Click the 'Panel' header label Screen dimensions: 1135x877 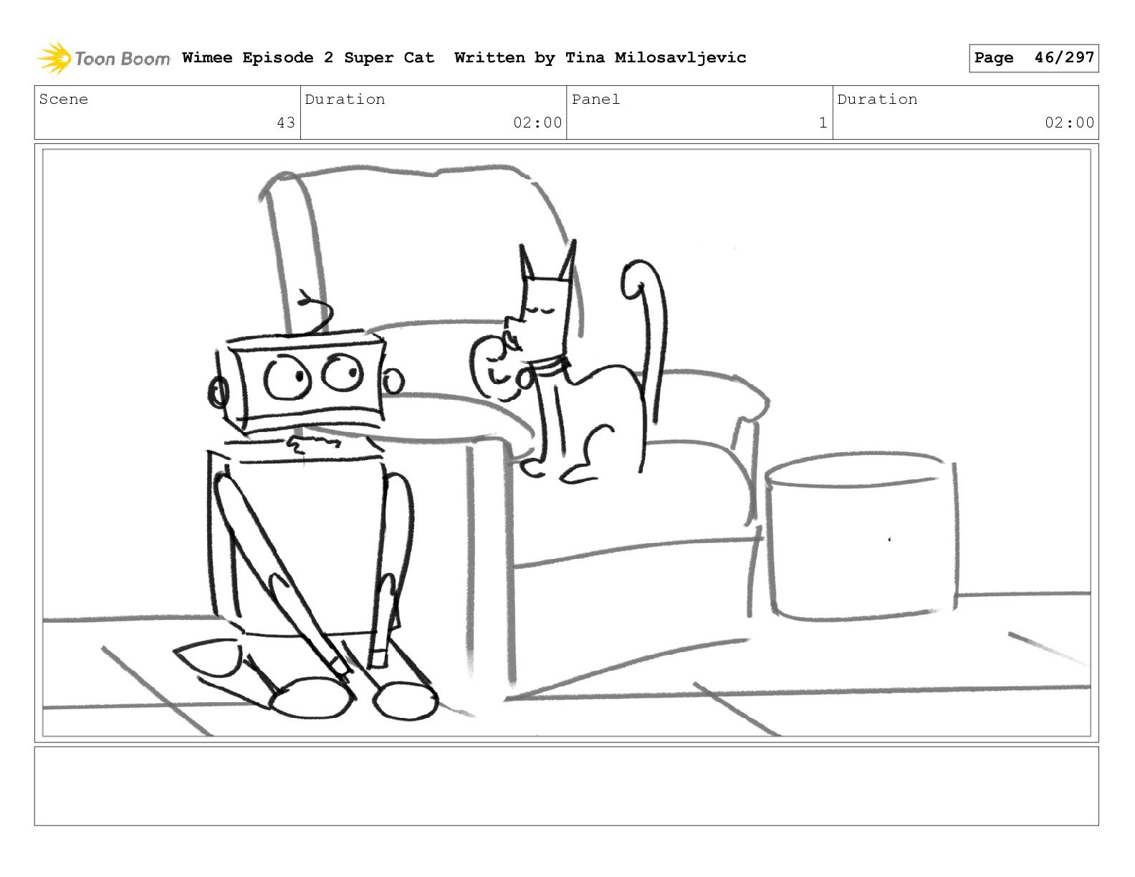click(595, 100)
